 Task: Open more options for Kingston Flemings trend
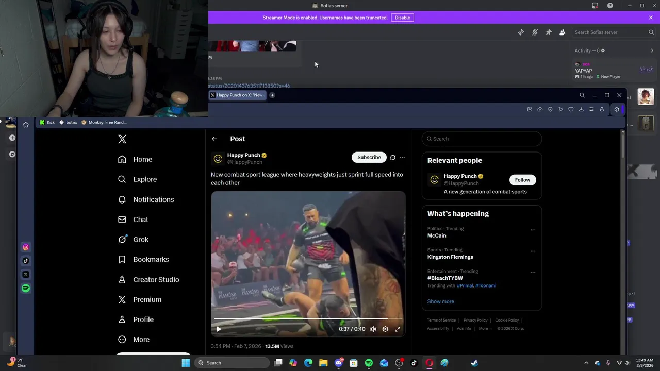tap(533, 251)
